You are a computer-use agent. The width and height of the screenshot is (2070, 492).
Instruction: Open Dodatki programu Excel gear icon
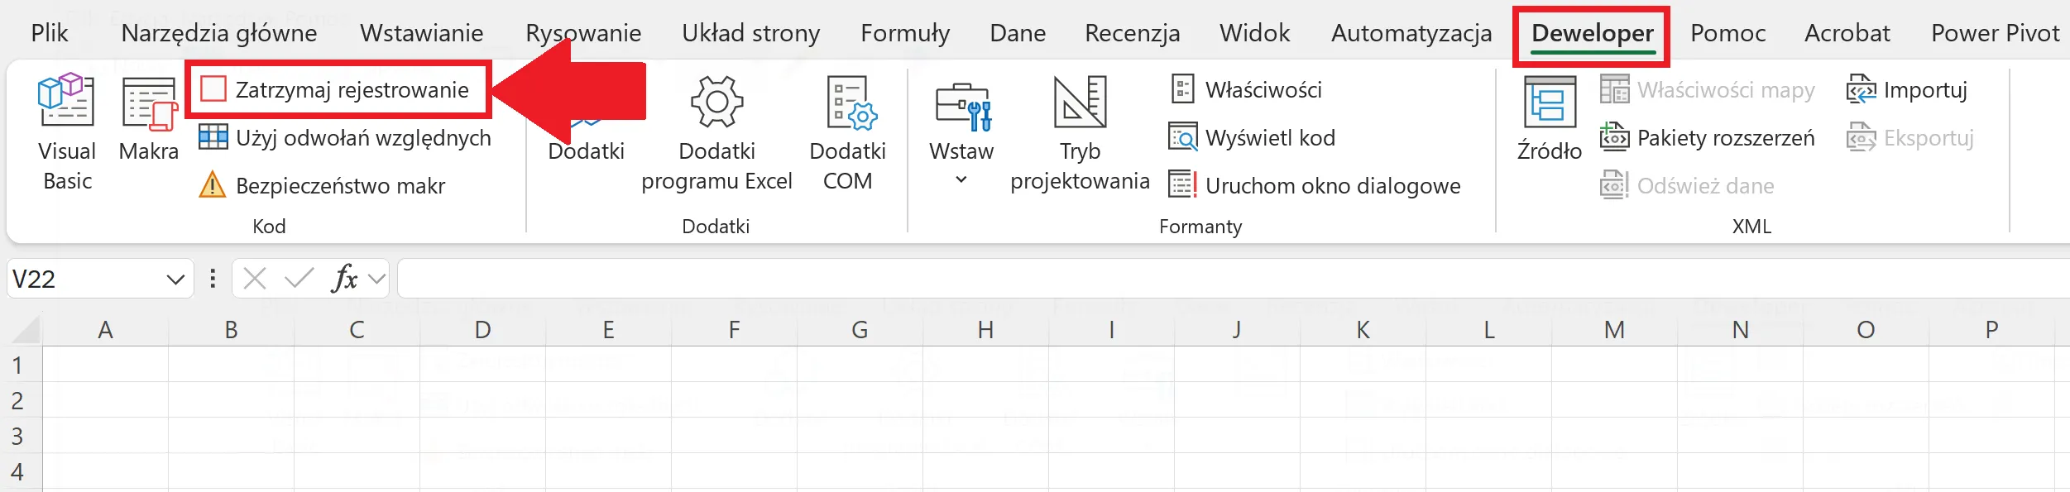[x=716, y=103]
